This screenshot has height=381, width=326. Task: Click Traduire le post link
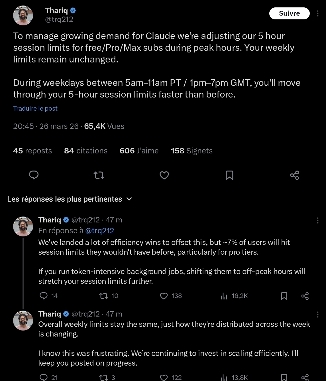point(35,108)
